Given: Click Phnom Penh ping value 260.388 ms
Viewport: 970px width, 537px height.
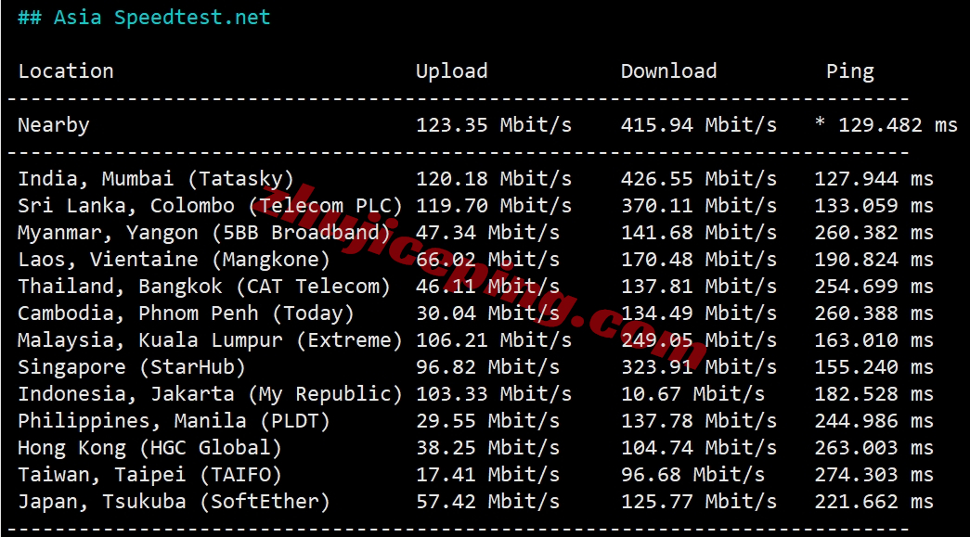Looking at the screenshot, I should pos(874,313).
